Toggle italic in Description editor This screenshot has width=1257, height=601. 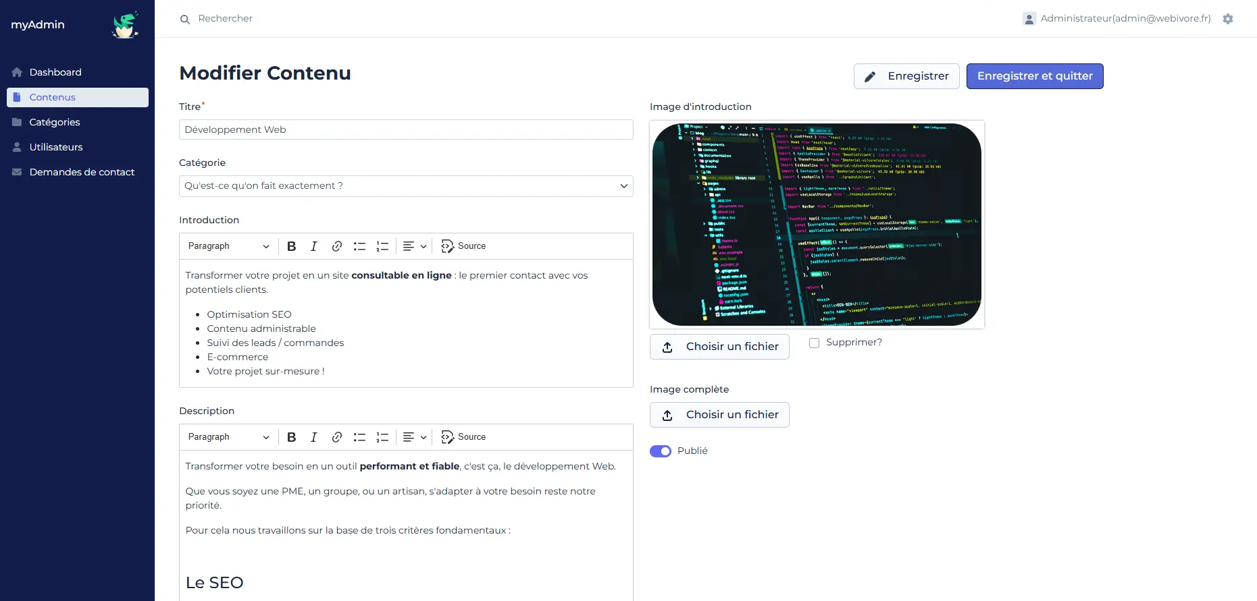tap(314, 437)
